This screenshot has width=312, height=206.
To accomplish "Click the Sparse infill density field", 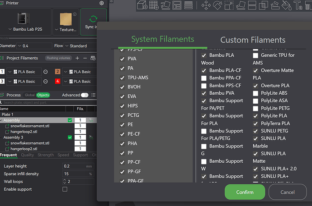I will pos(78,174).
